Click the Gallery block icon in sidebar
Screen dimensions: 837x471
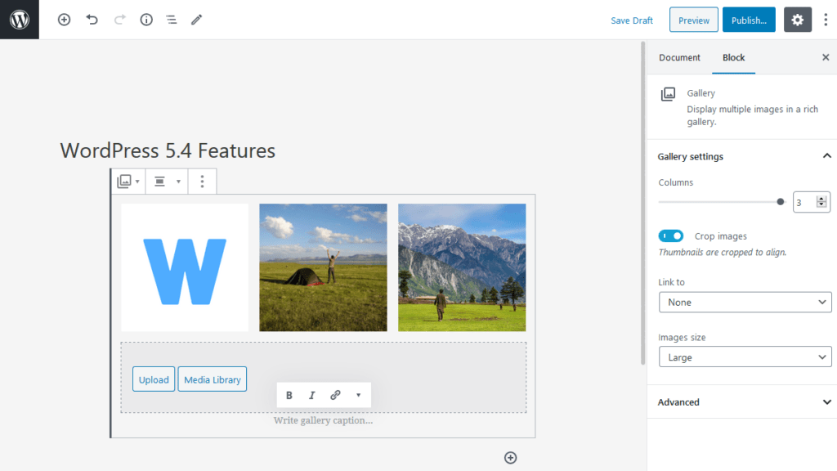(x=668, y=94)
